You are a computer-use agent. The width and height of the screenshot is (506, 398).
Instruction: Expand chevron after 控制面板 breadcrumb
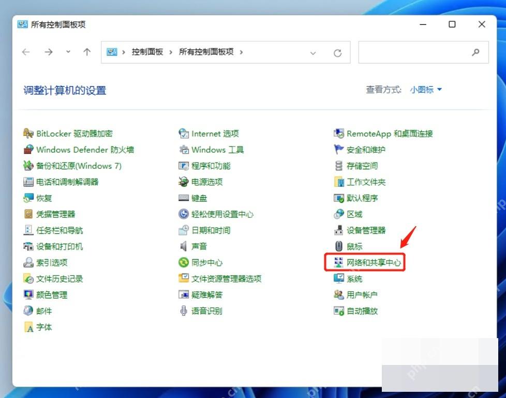click(171, 52)
